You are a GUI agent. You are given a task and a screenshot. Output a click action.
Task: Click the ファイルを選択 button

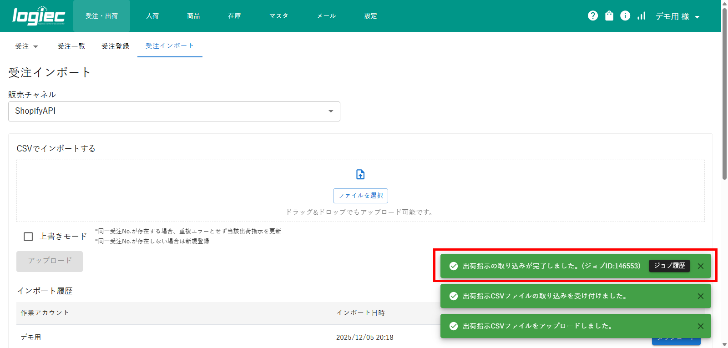[360, 196]
